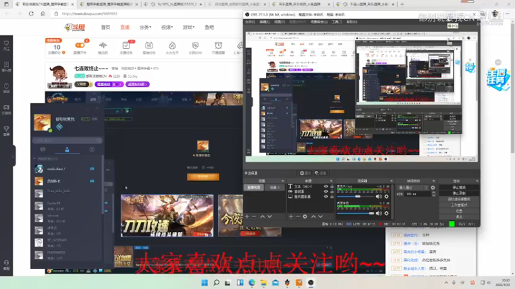Add a new scene with the plus icon
The height and width of the screenshot is (289, 515).
point(247,216)
